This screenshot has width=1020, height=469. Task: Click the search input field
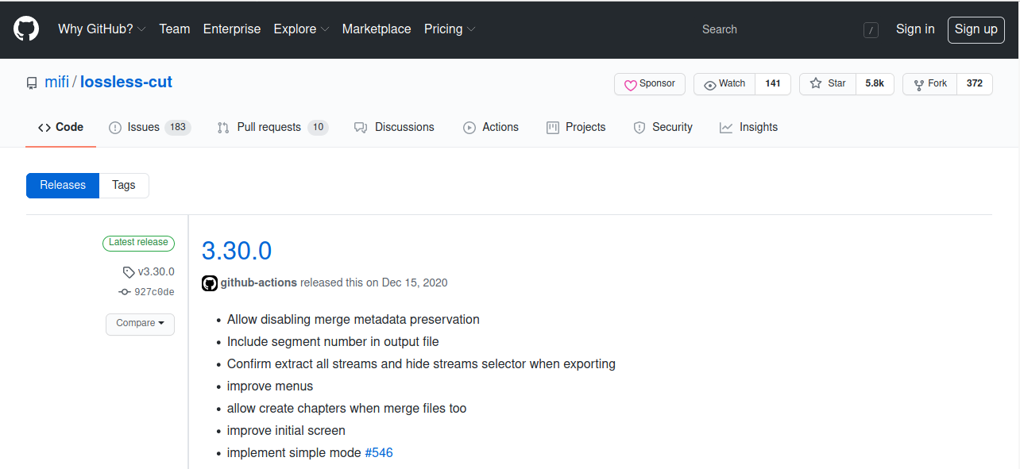(779, 30)
